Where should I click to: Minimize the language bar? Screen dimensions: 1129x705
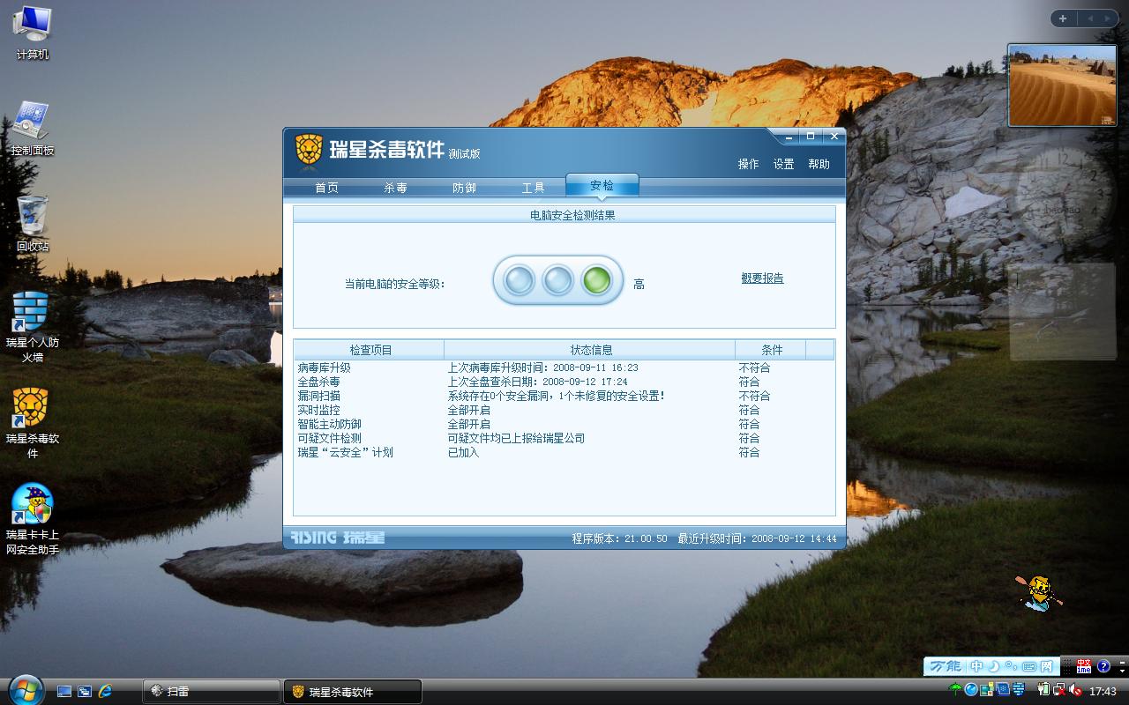click(1122, 663)
